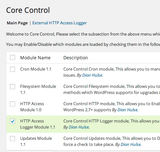
Task: Select the Cron Module 1.1 name label
Action: tap(36, 69)
